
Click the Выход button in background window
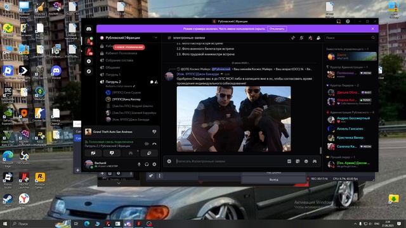pyautogui.click(x=273, y=180)
